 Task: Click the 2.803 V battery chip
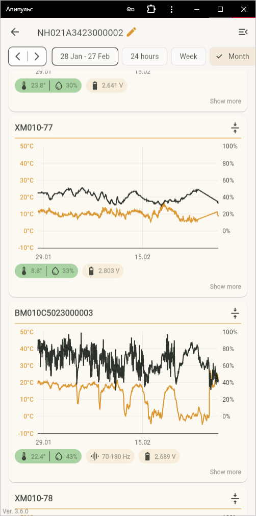click(x=103, y=271)
